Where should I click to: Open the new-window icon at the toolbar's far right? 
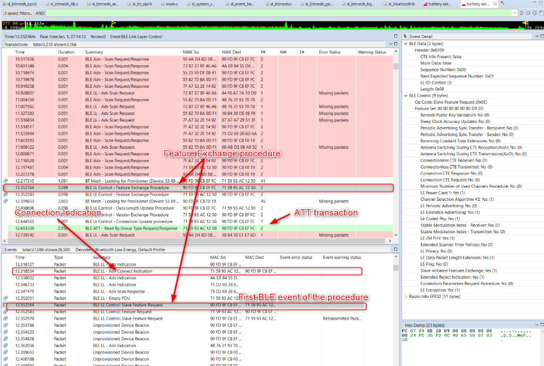click(541, 13)
